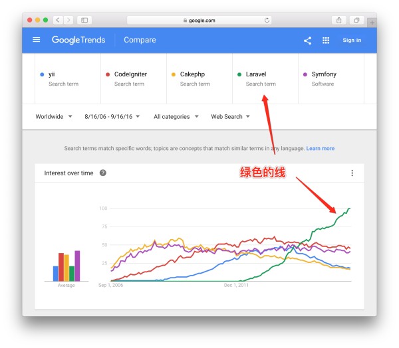Open the Google apps grid

326,41
